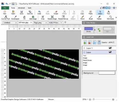Select the Eyedropper tool
The width and height of the screenshot is (119, 102).
(x=15, y=18)
